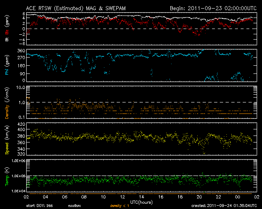Image resolution: width=262 pixels, height=209 pixels.
Task: Click the 'Begin: 2011-09-23 02:00:00UTC' timestamp
Action: point(213,8)
